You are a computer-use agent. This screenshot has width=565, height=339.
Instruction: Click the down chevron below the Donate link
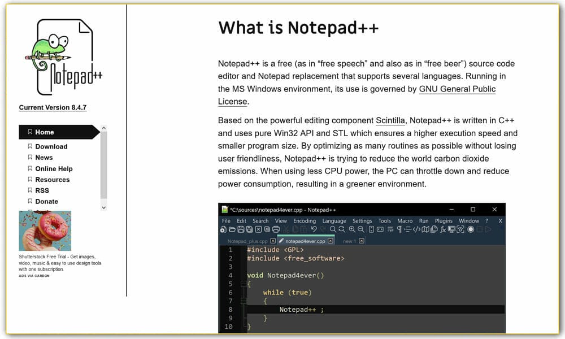point(103,207)
